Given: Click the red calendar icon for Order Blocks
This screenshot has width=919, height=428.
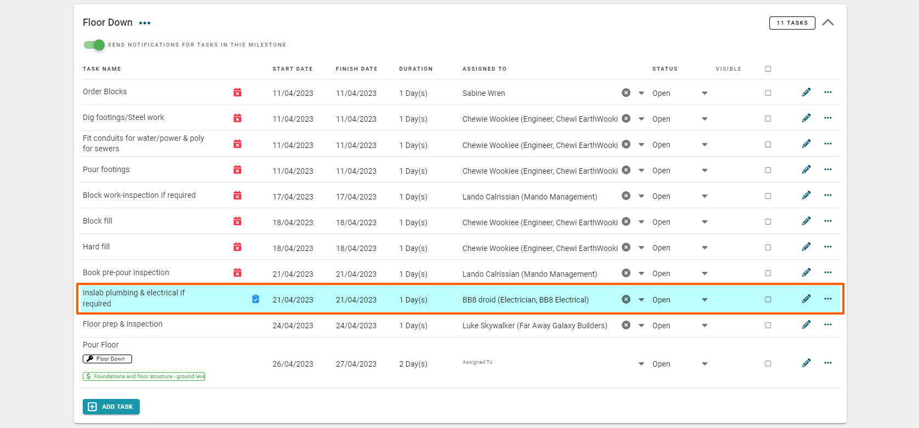Looking at the screenshot, I should [237, 93].
